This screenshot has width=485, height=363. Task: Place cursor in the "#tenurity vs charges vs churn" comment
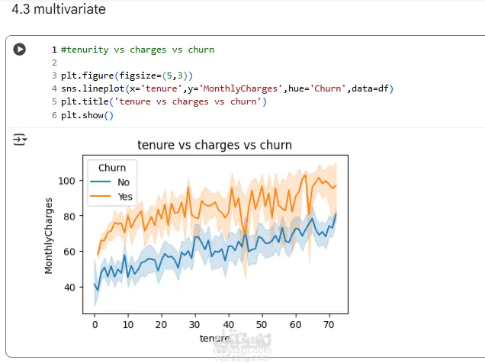[x=137, y=50]
